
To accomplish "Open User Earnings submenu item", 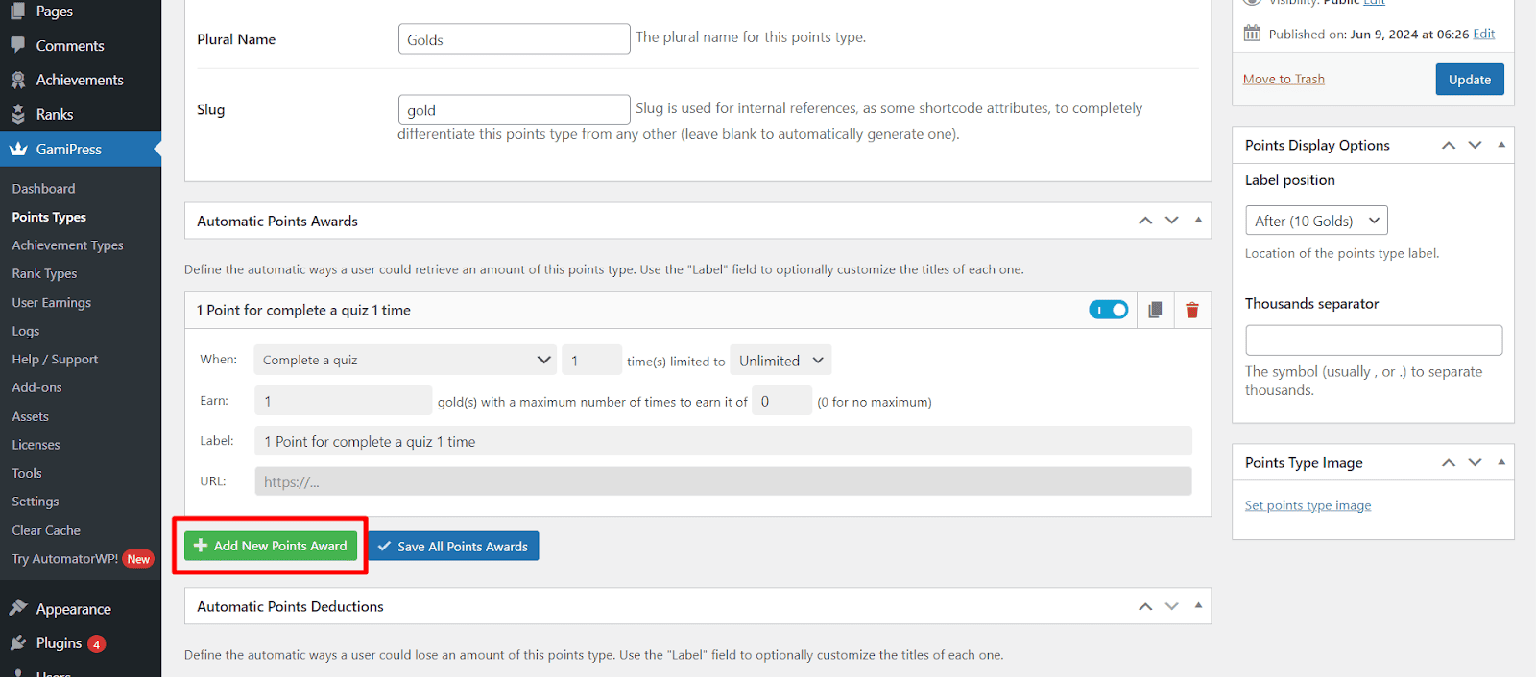I will [52, 302].
